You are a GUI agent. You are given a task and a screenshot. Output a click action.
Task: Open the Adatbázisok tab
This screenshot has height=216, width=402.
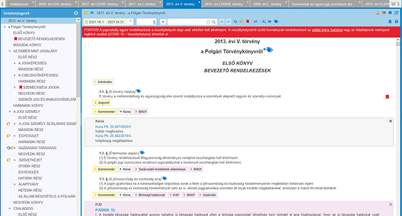[19, 4]
